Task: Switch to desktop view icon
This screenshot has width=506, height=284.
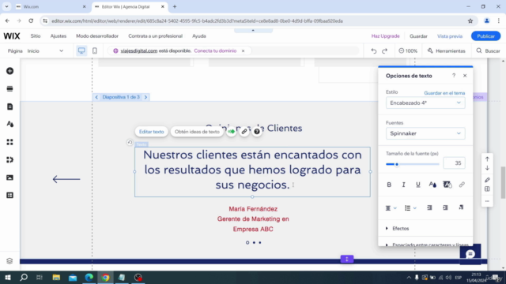Action: 81,50
